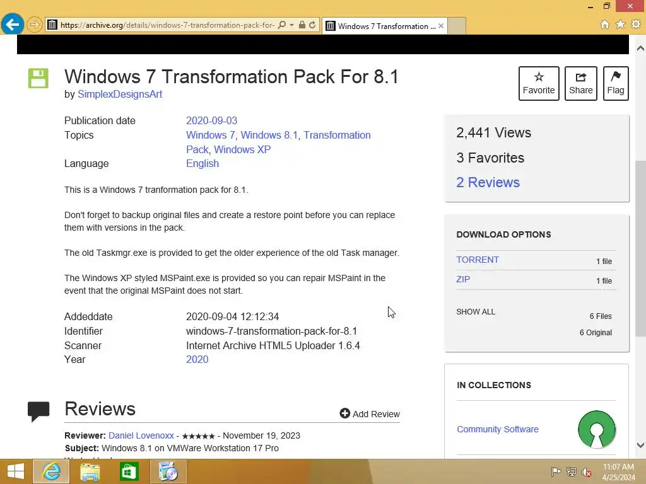Click the Action Center flag tray icon
The height and width of the screenshot is (484, 646).
coord(556,471)
